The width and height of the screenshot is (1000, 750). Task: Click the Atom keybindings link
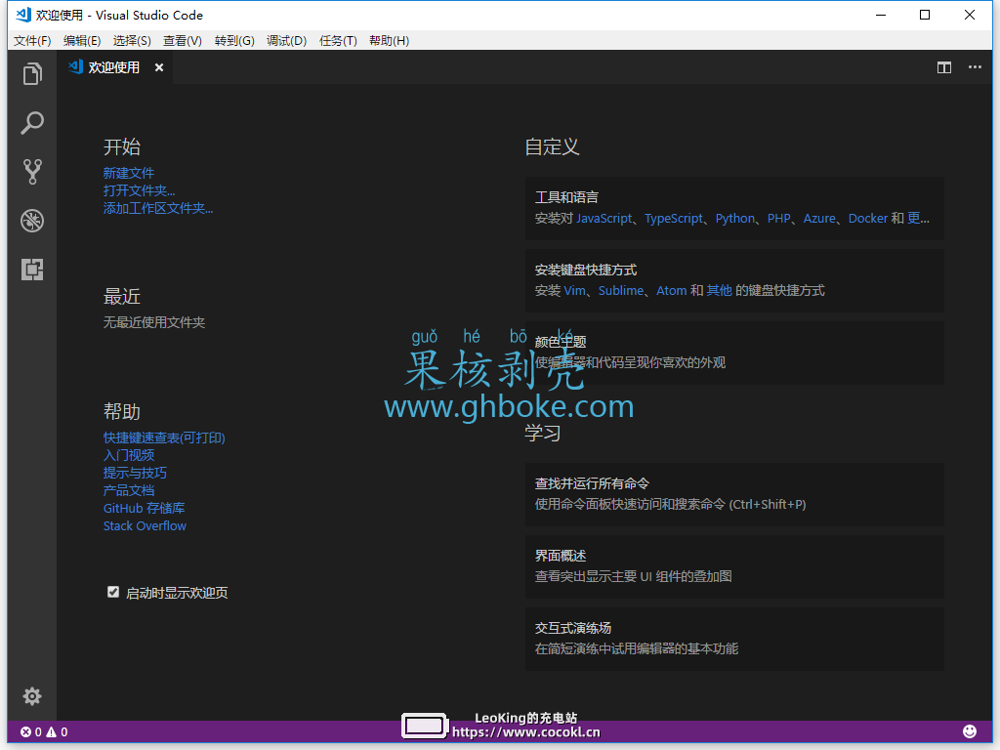click(x=672, y=290)
